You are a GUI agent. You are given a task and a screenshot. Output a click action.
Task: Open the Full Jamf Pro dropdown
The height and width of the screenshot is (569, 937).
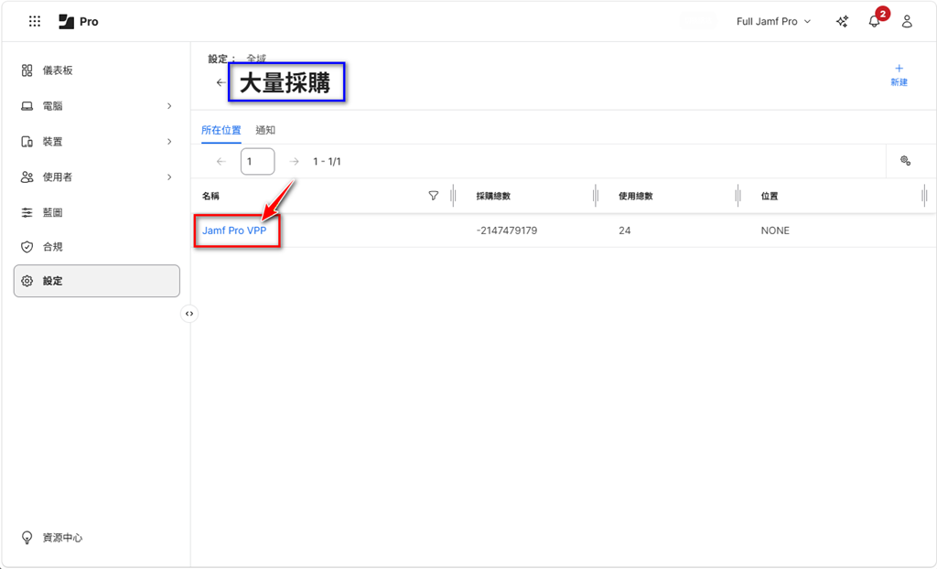click(773, 21)
